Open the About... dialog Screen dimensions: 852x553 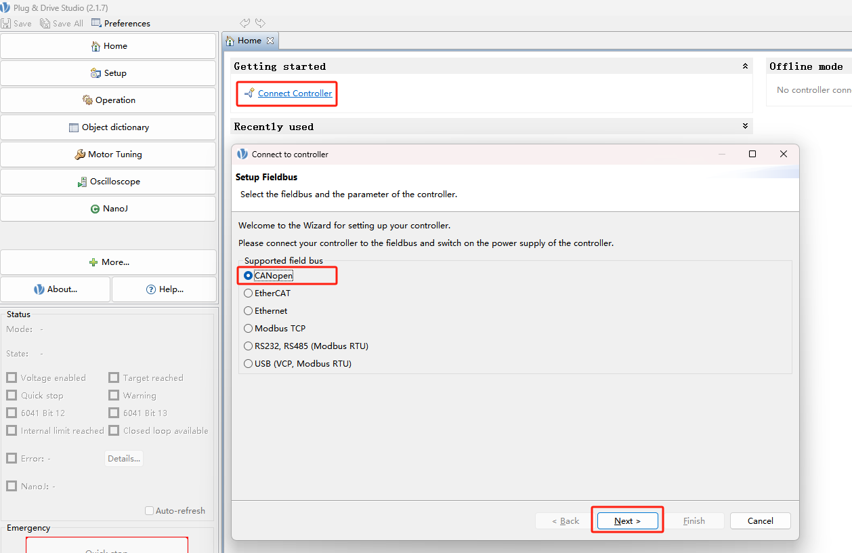[x=56, y=289]
